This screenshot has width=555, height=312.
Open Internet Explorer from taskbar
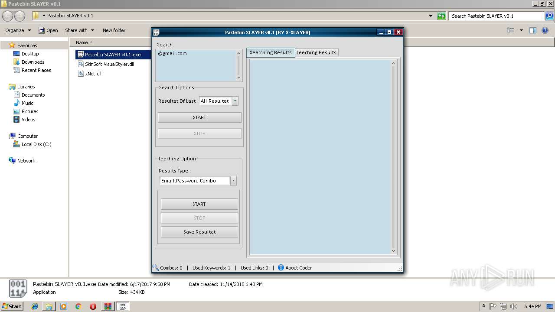pyautogui.click(x=35, y=306)
